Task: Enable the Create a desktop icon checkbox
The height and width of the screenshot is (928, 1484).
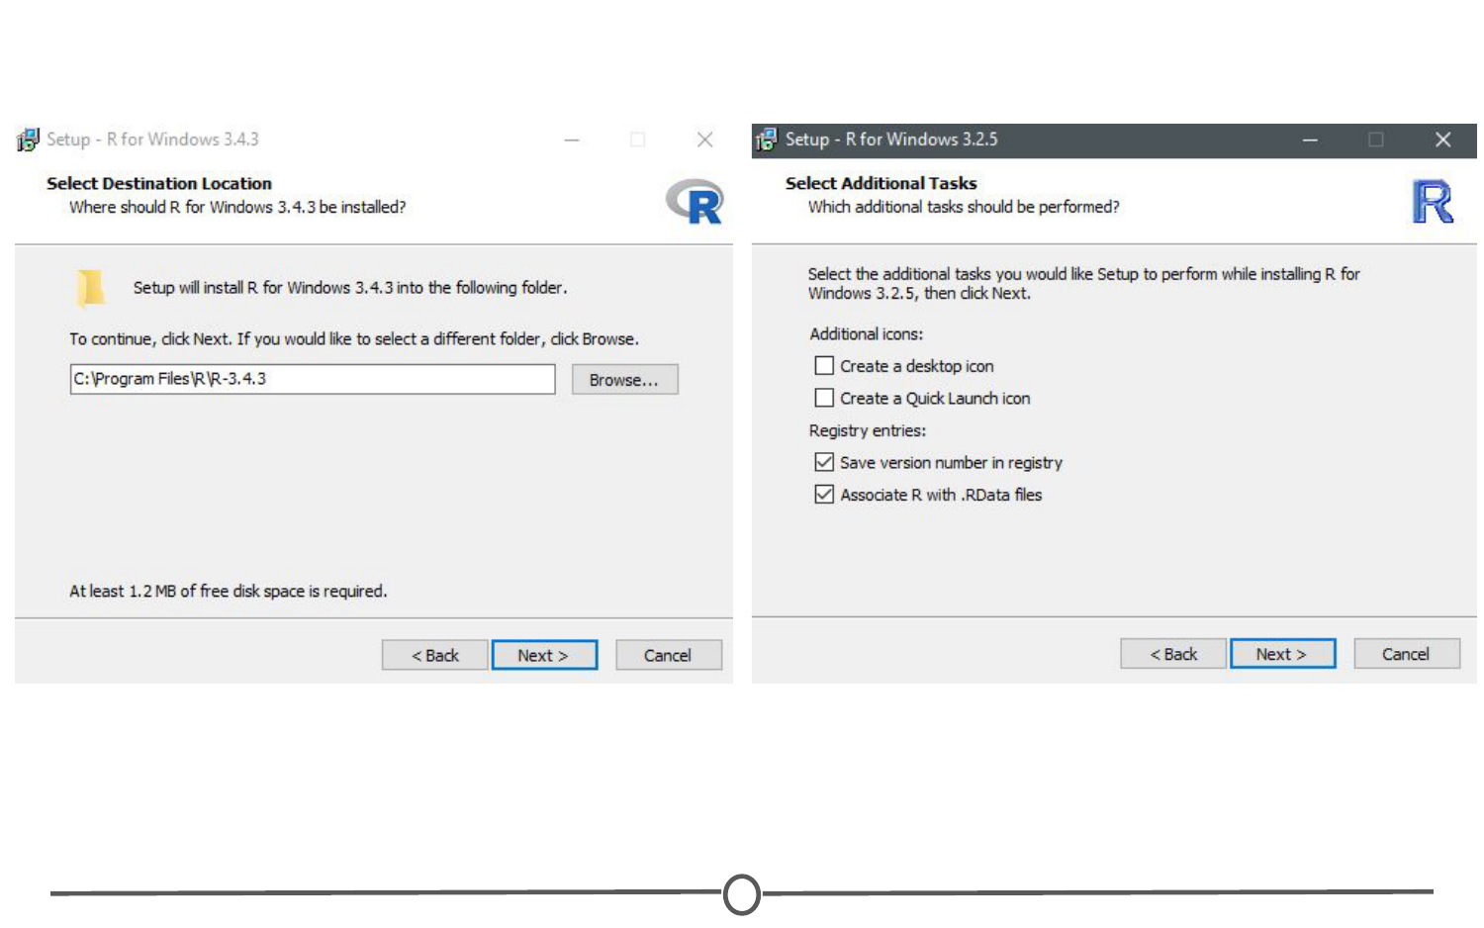Action: pyautogui.click(x=824, y=366)
